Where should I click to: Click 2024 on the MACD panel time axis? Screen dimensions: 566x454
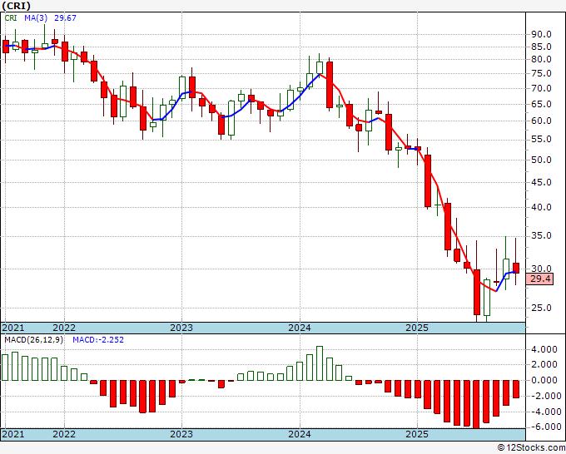(x=300, y=434)
